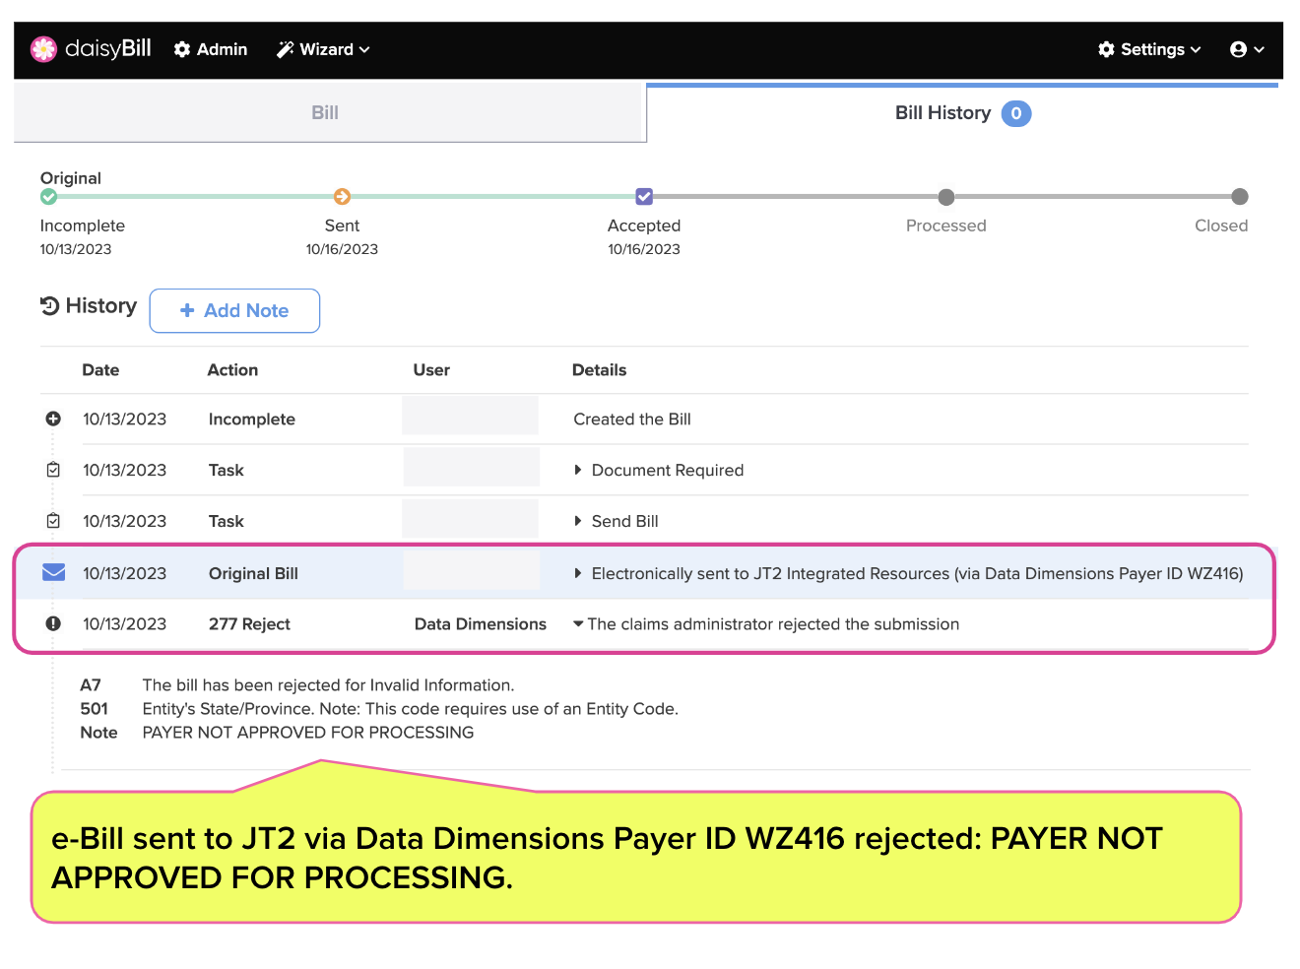
Task: Click the A7 rejection code
Action: pyautogui.click(x=91, y=685)
